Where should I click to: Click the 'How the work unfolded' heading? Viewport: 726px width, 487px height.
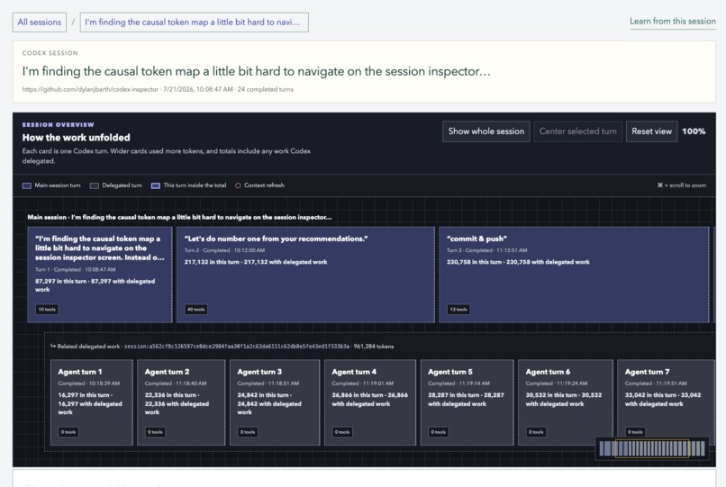pos(76,138)
